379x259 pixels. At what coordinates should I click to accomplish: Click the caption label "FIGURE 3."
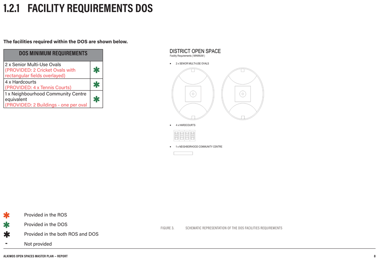(167, 228)
